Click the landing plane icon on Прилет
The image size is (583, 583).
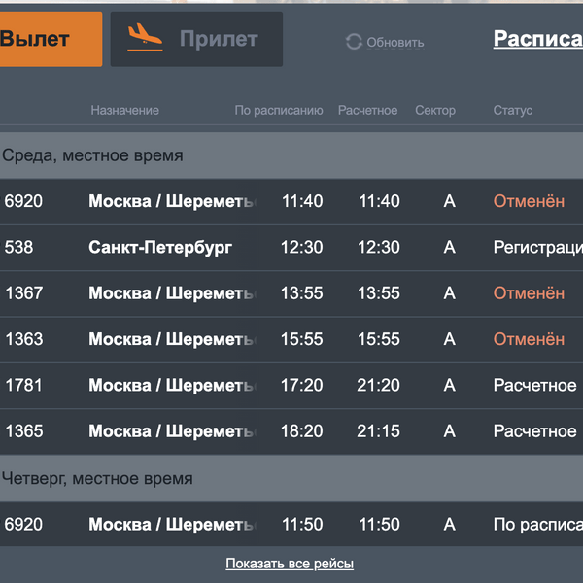pyautogui.click(x=145, y=38)
